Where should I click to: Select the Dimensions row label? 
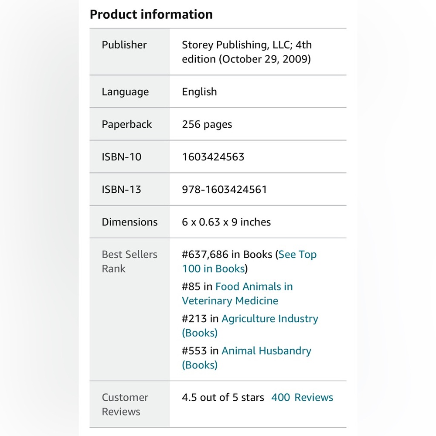pyautogui.click(x=129, y=222)
